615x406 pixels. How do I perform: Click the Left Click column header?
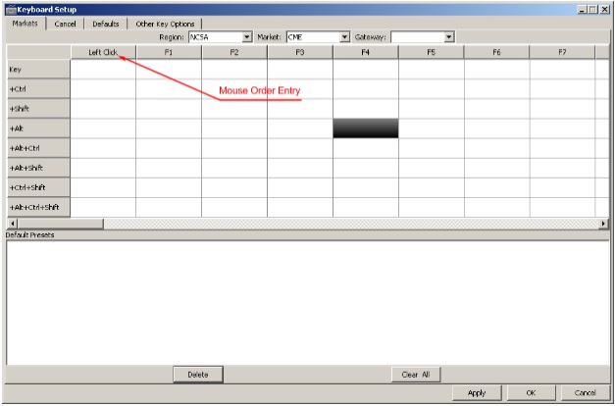[103, 52]
